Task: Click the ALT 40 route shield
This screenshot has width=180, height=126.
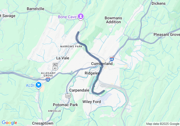Action: (x=55, y=67)
